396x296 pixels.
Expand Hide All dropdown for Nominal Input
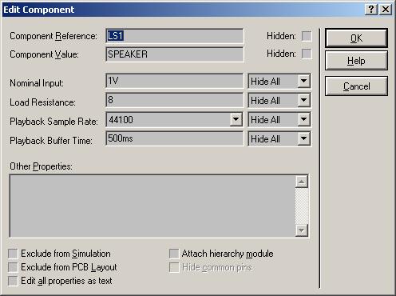303,81
